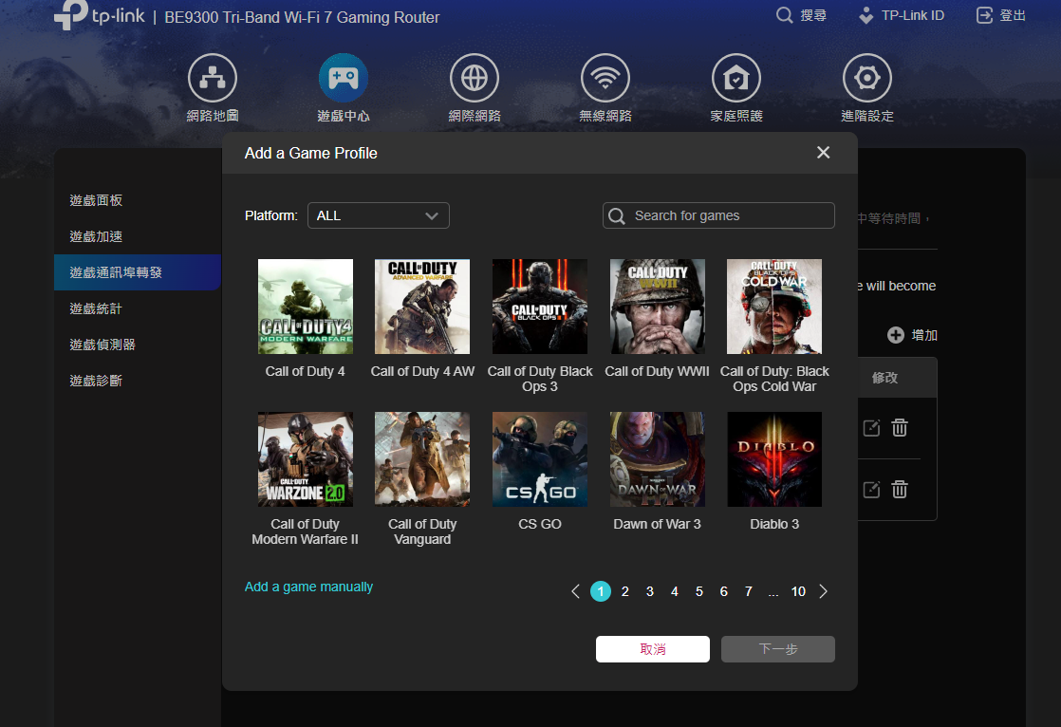Go to the previous page of games
This screenshot has width=1061, height=727.
[x=575, y=591]
